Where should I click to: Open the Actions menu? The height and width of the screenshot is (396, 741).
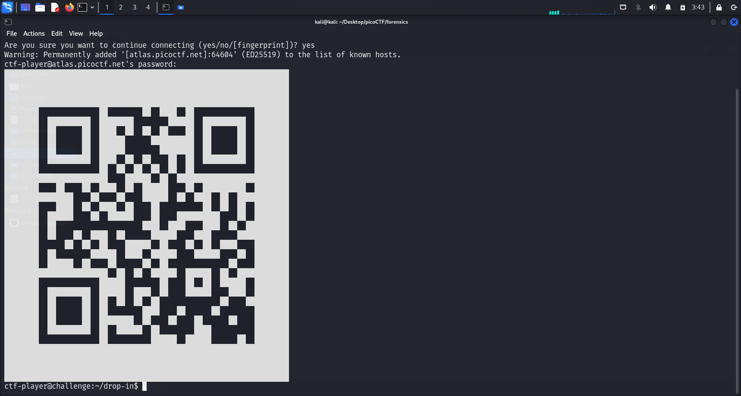(34, 34)
